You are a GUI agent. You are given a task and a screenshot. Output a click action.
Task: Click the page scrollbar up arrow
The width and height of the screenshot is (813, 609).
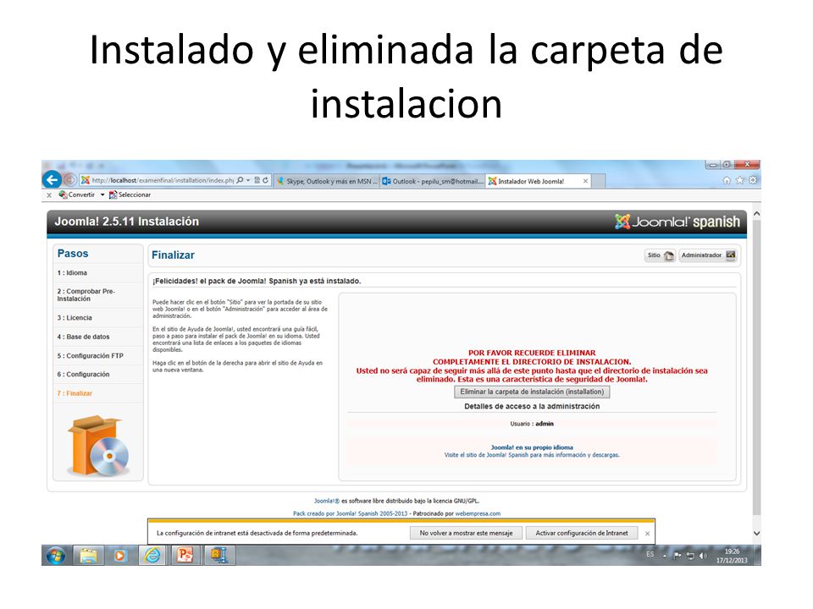click(756, 213)
